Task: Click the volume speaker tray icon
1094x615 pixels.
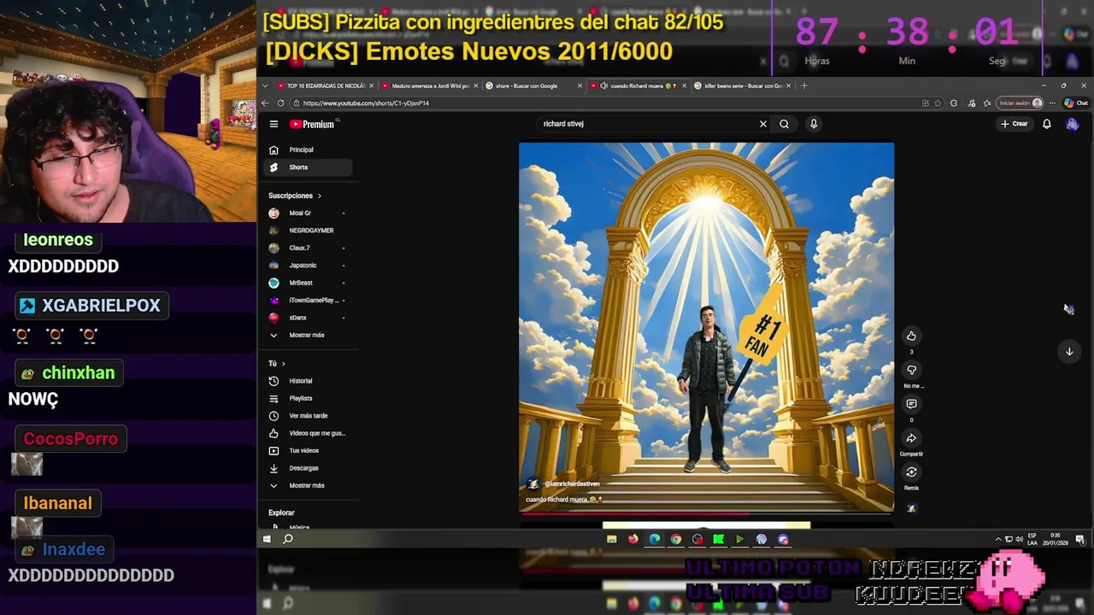Action: (x=1019, y=539)
